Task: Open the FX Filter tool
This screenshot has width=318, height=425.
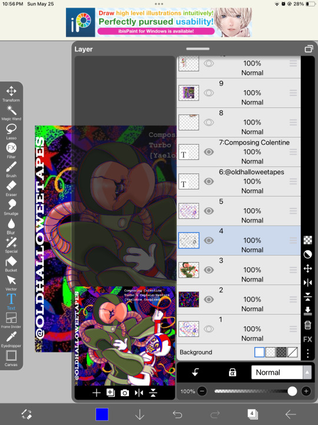Action: coord(11,151)
